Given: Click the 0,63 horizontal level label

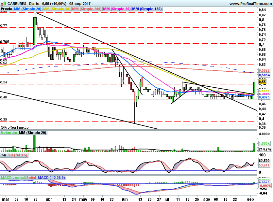Looking at the screenshot, I should 4,60.
